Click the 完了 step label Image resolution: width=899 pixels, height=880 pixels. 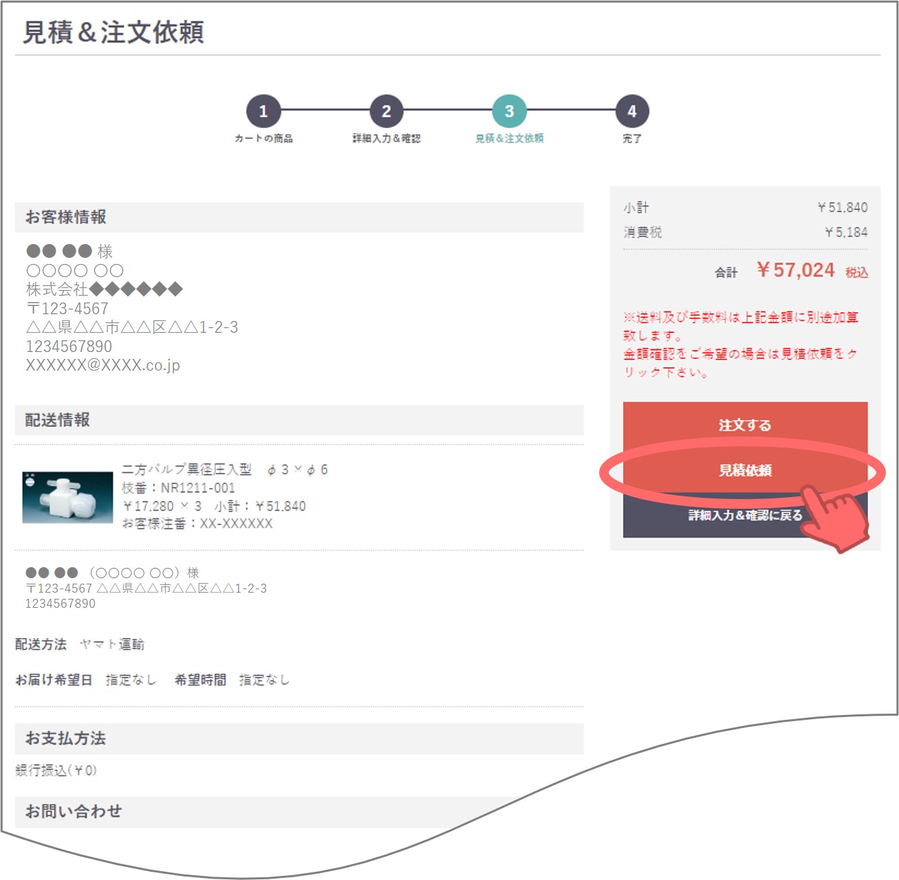[631, 139]
